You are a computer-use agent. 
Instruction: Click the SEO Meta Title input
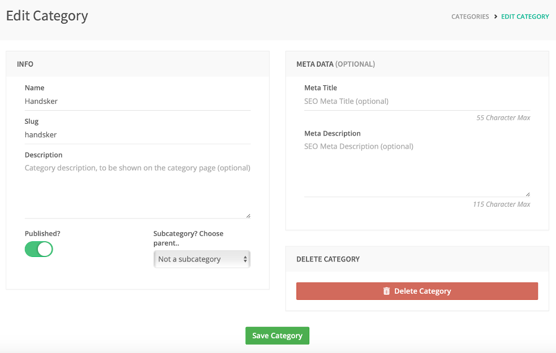(x=417, y=102)
